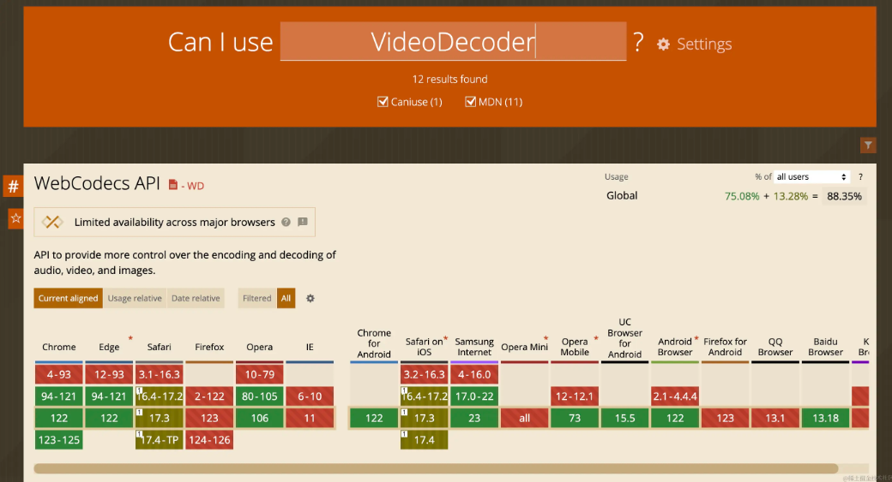Select Samsung Internet 4-16.0 cell
The image size is (892, 482).
(x=474, y=375)
